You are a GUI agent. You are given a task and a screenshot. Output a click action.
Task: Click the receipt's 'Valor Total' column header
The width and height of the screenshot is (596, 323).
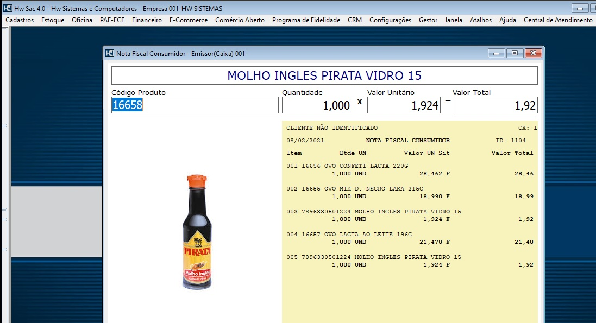[x=512, y=153]
